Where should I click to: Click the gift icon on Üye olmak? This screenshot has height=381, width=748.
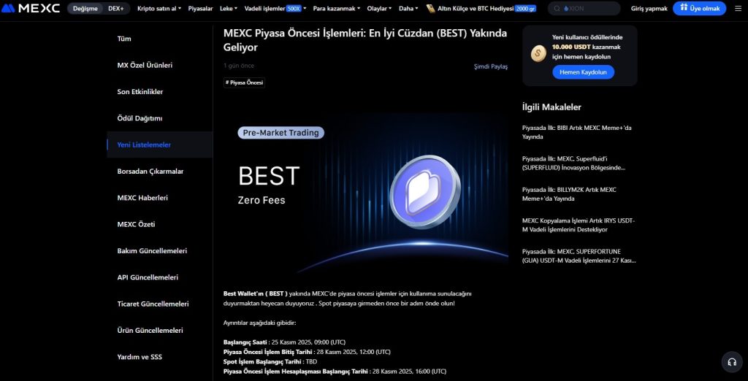pos(684,9)
